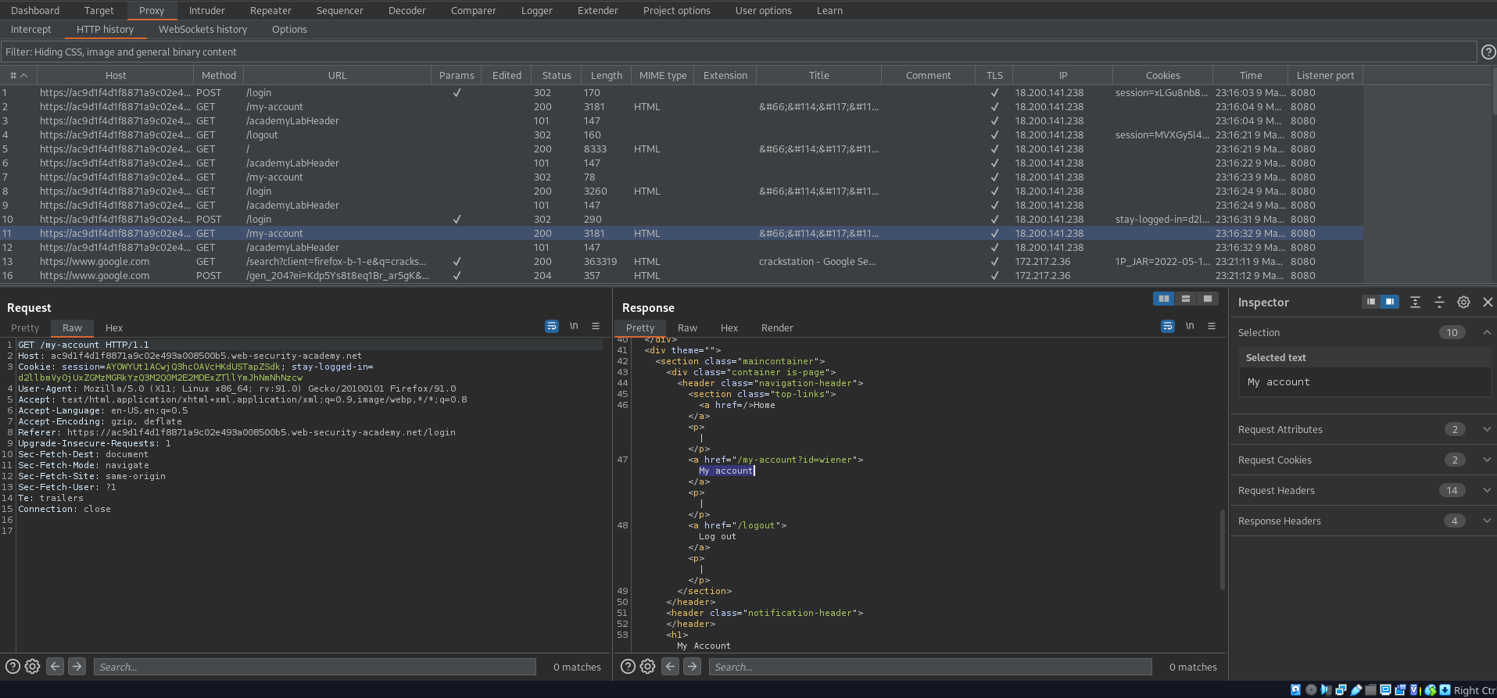Click VirtualBox mouse integration status icon
The height and width of the screenshot is (698, 1497).
[1431, 690]
